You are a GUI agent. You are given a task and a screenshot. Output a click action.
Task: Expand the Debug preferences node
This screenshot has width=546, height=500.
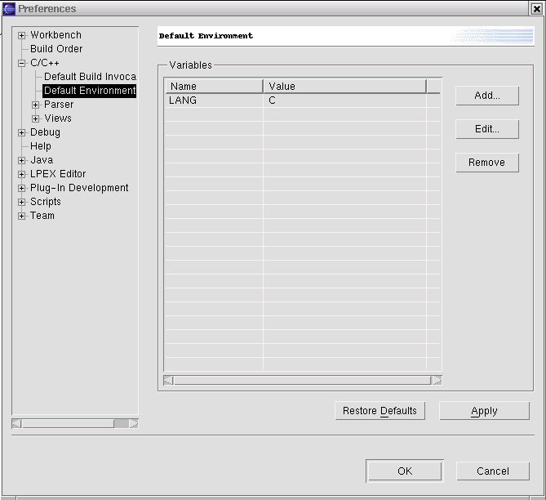pos(22,132)
